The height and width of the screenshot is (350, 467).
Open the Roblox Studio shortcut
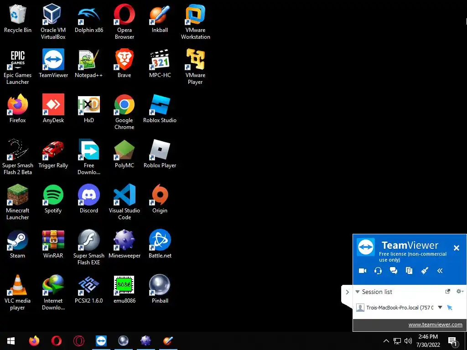(160, 108)
